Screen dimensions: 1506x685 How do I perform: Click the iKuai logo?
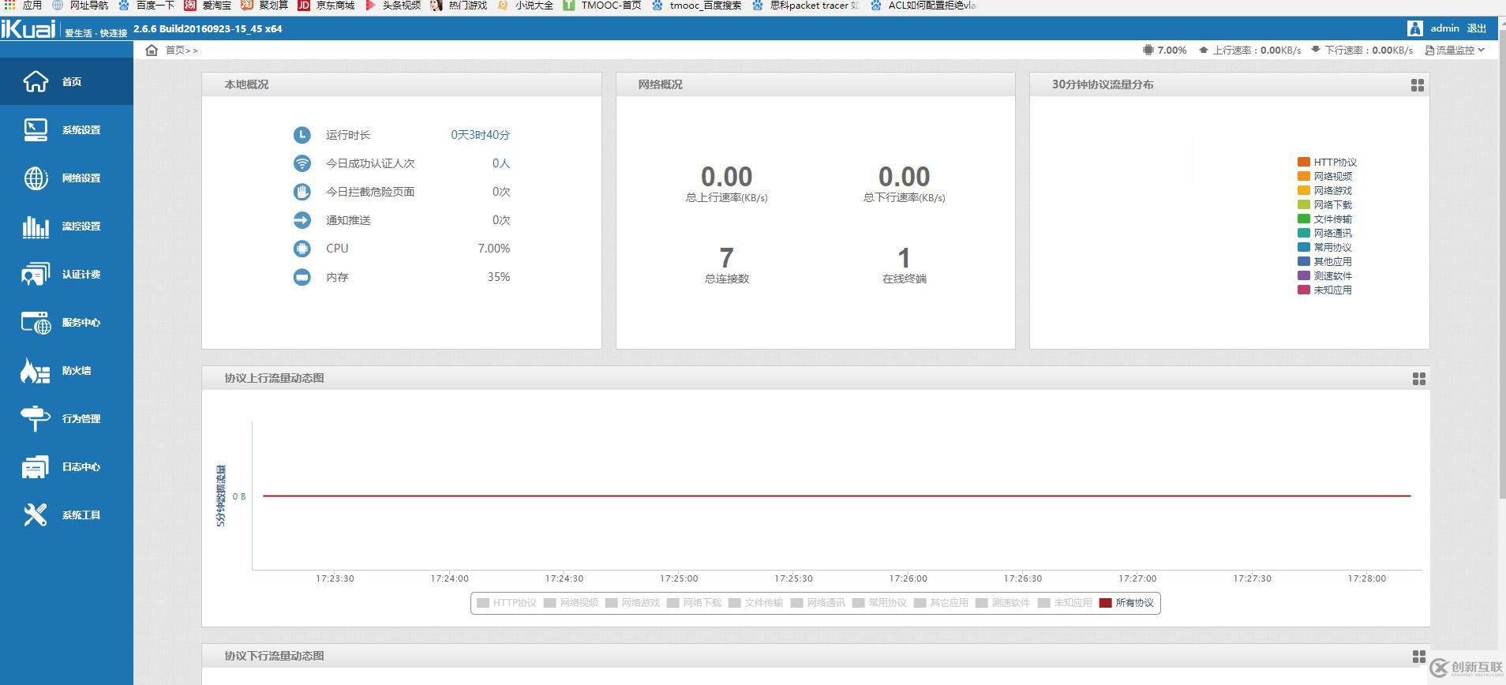28,29
